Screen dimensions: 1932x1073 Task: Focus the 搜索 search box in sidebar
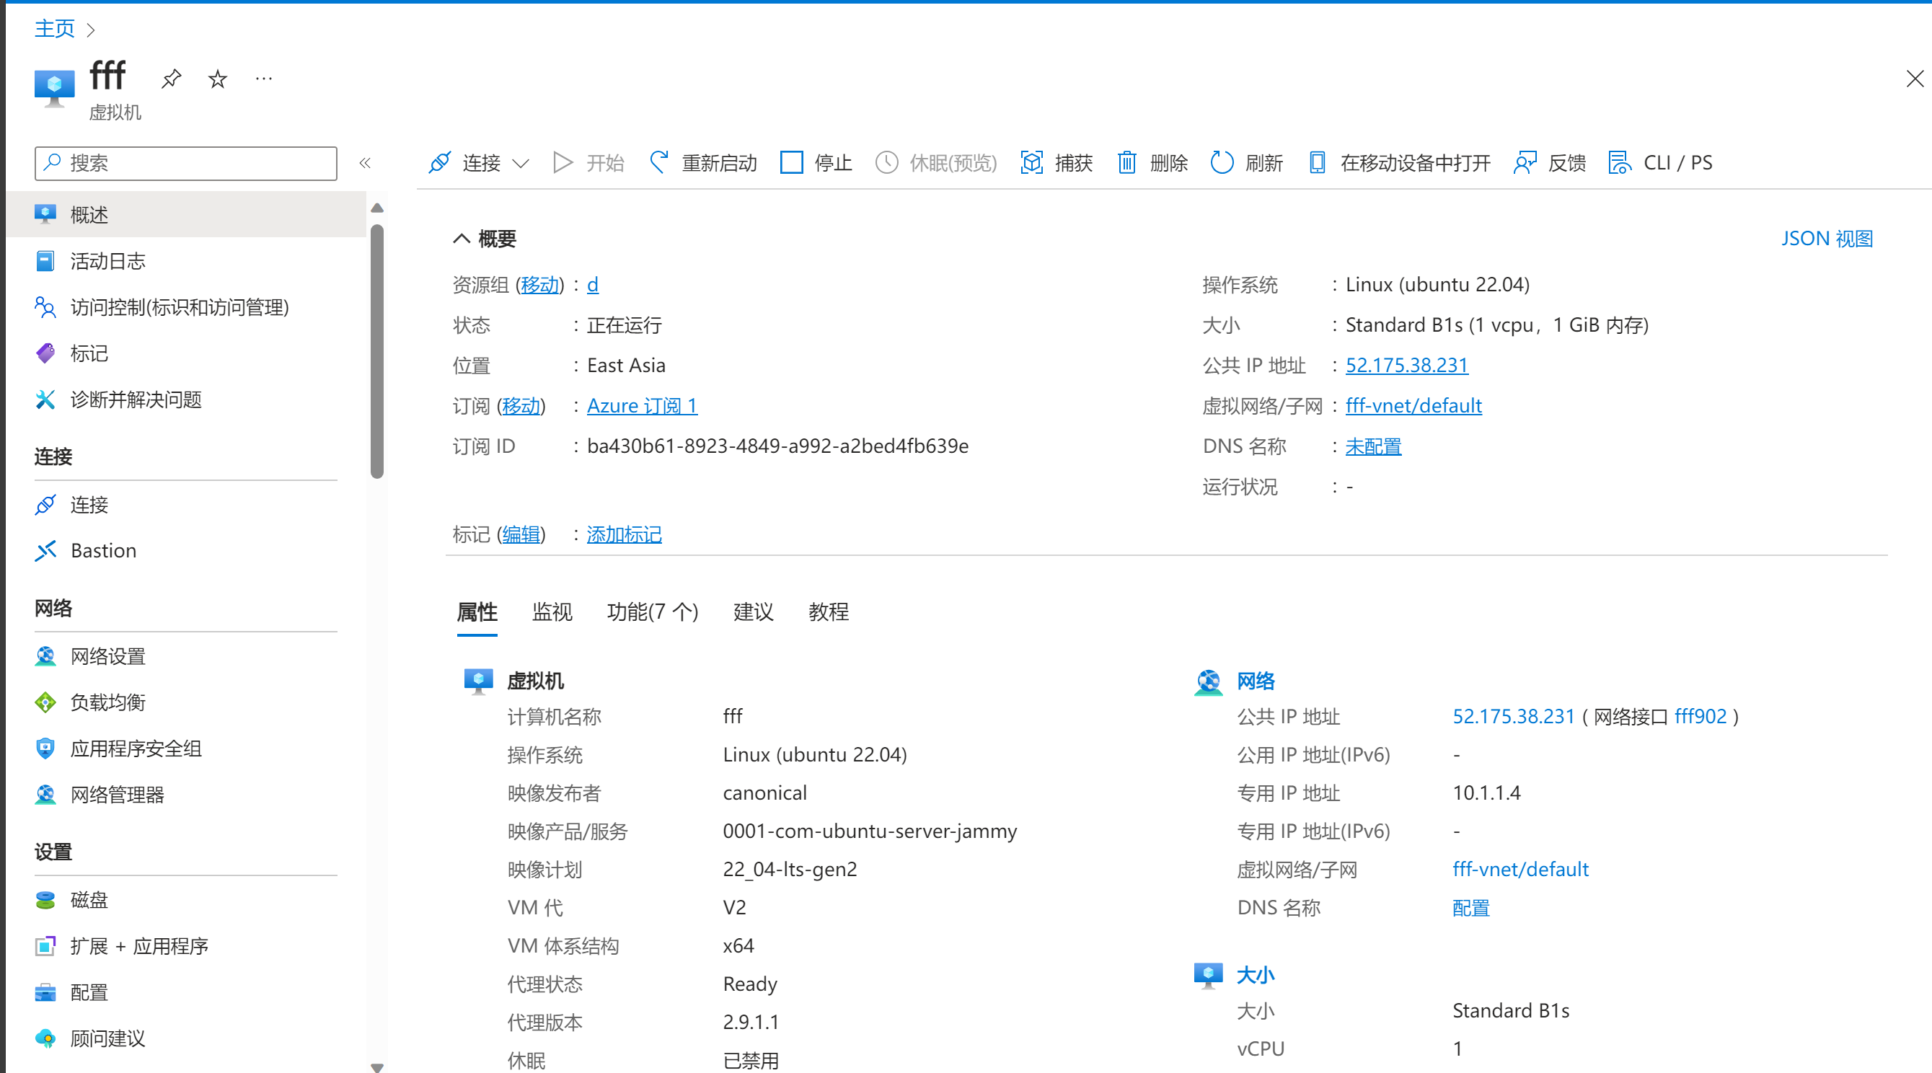(186, 163)
